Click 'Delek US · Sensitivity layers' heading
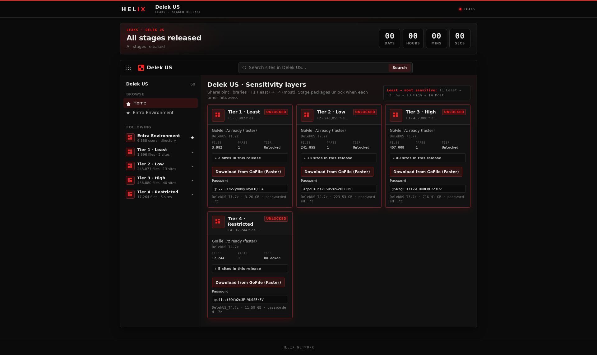The height and width of the screenshot is (355, 597). pos(257,85)
